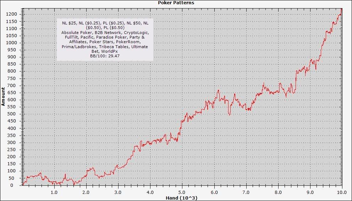The image size is (352, 201).
Task: Click the 10.0 tick on the x-axis
Action: (x=342, y=193)
